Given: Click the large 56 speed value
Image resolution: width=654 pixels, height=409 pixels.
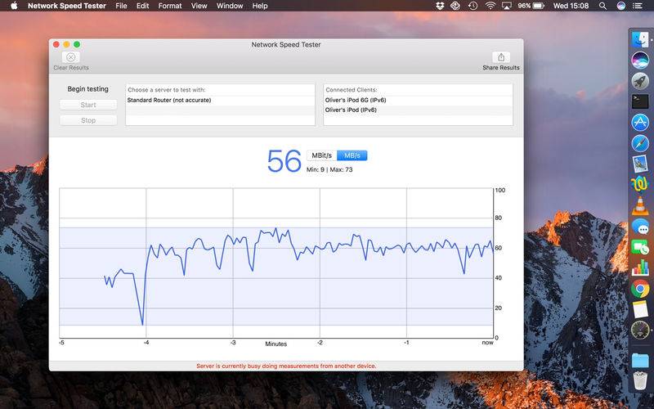Looking at the screenshot, I should (284, 161).
